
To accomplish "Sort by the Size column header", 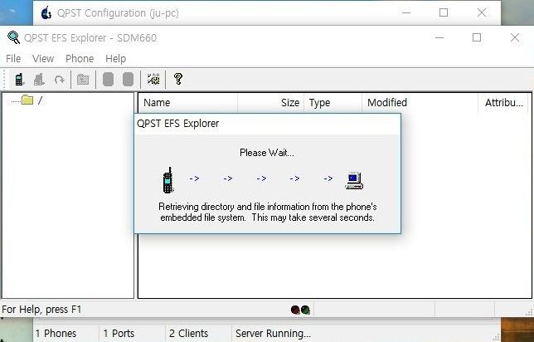I will [x=271, y=103].
